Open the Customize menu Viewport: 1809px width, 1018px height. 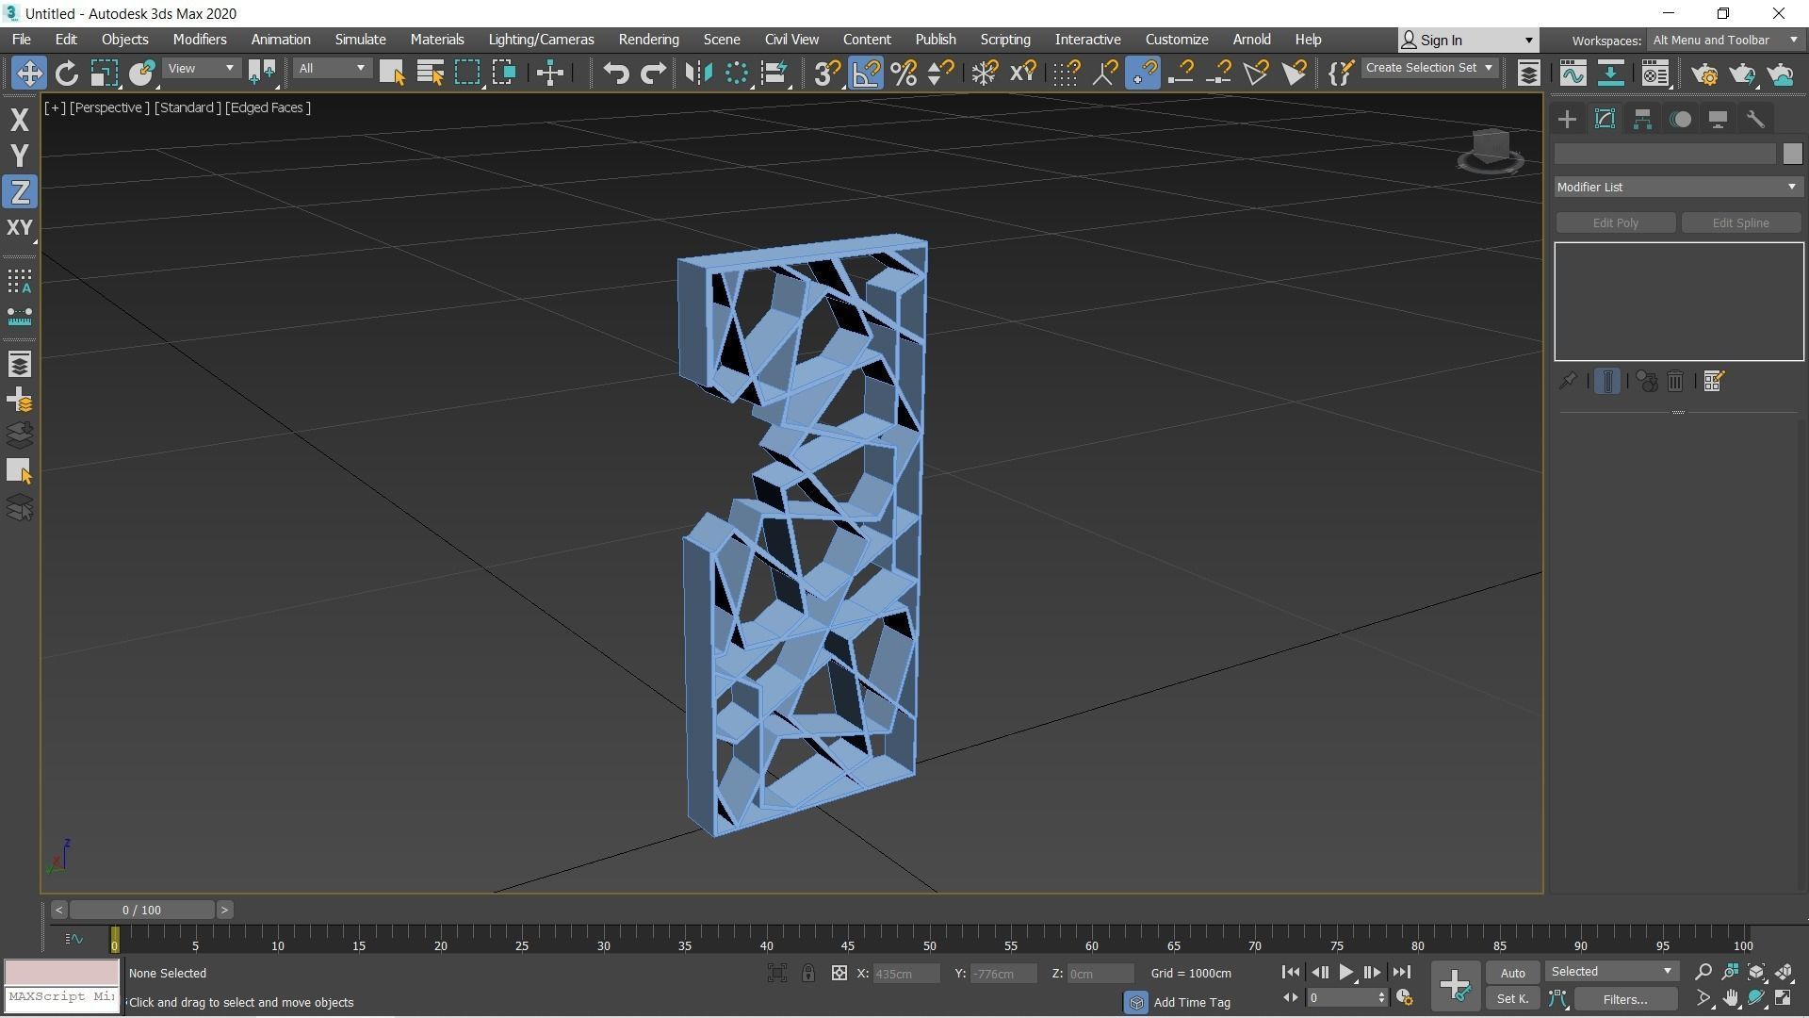[1176, 40]
